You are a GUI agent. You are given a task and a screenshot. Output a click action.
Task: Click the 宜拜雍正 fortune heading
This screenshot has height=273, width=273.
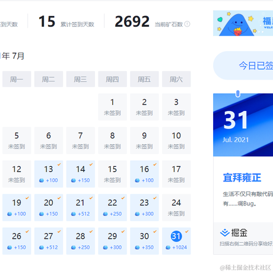242,177
